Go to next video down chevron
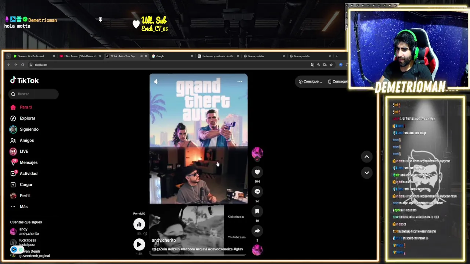This screenshot has height=264, width=470. point(366,173)
